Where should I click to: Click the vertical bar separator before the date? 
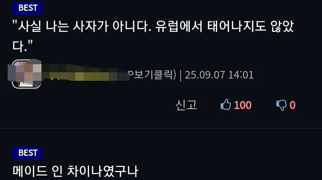181,75
